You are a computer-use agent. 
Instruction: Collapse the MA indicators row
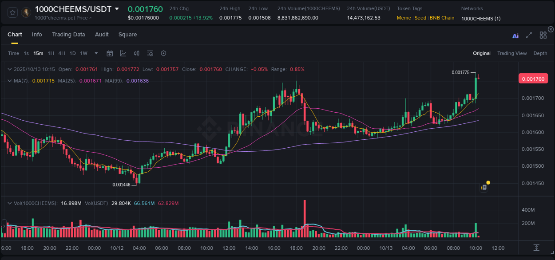[x=9, y=81]
